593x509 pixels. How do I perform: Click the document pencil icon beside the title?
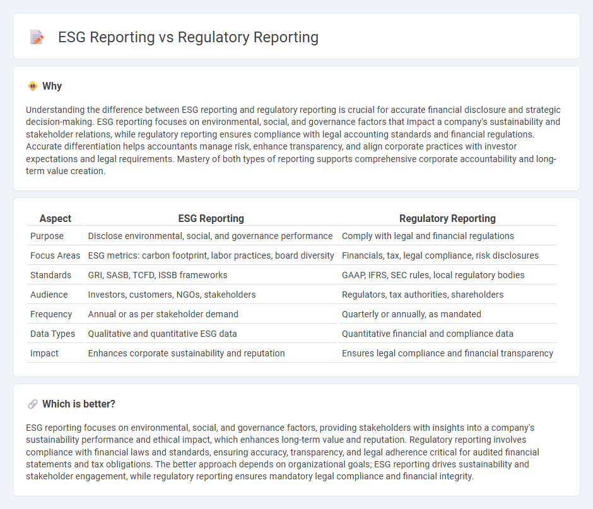pos(37,37)
